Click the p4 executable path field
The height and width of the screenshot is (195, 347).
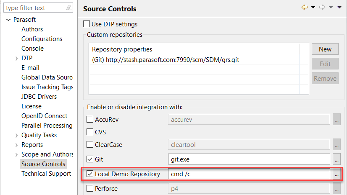click(249, 189)
